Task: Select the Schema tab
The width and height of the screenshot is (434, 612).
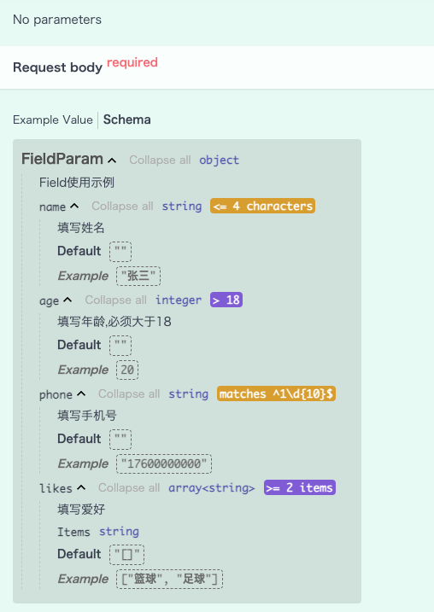Action: [127, 119]
